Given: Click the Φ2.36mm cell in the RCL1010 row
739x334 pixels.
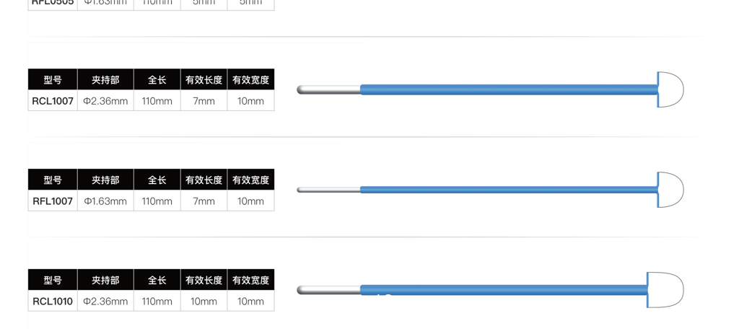Looking at the screenshot, I should [x=105, y=301].
